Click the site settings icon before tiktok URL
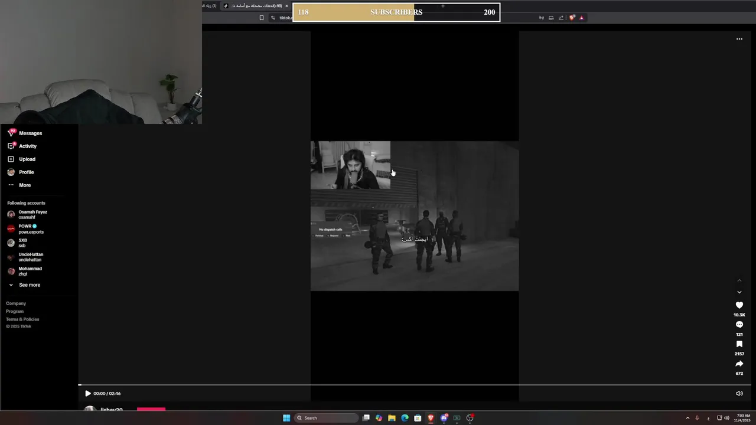This screenshot has height=425, width=756. pyautogui.click(x=273, y=18)
